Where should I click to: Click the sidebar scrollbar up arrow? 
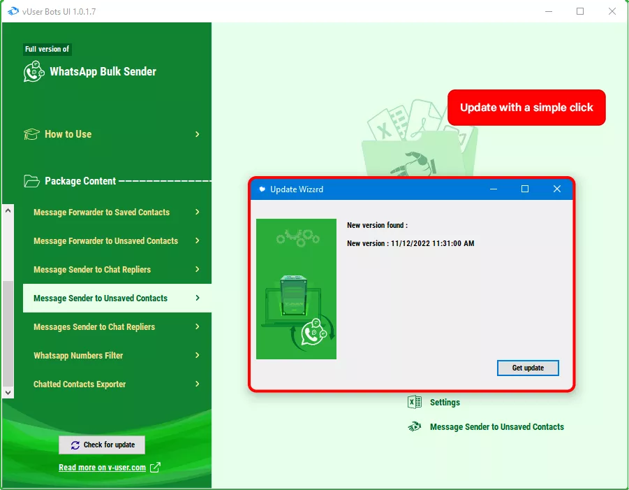pos(8,210)
